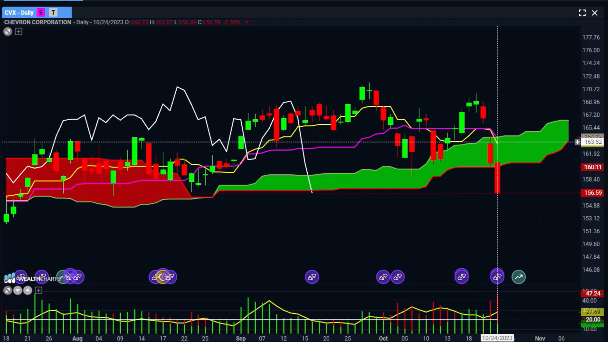This screenshot has width=608, height=342.
Task: Open the red dropdown arrow after -2.55%
Action: coord(247,22)
